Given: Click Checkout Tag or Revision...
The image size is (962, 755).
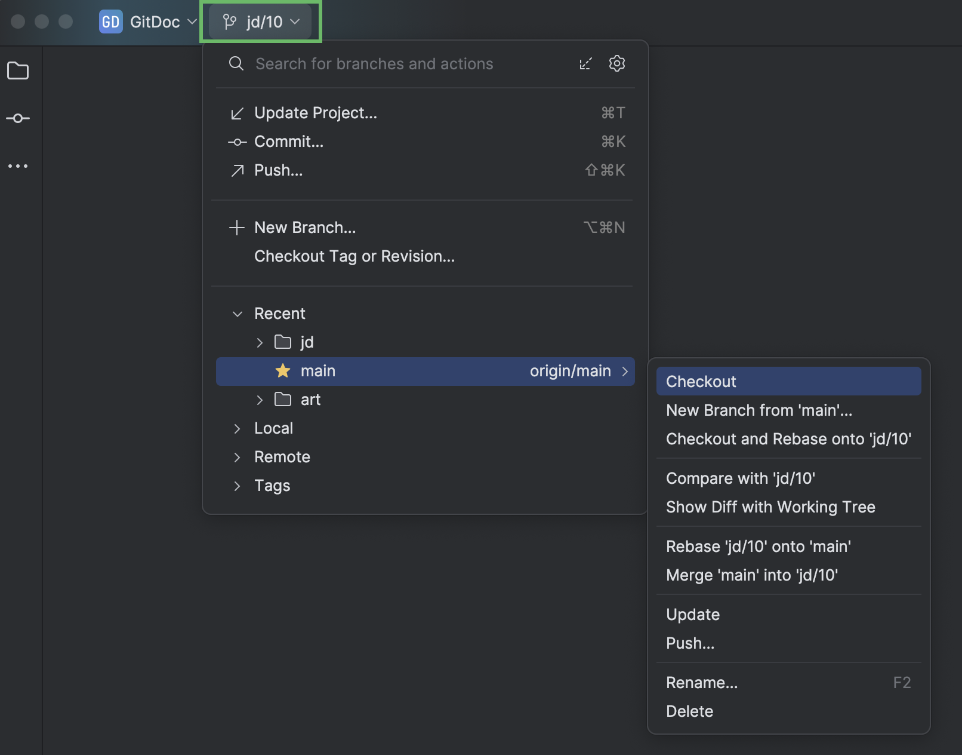Looking at the screenshot, I should click(x=354, y=256).
